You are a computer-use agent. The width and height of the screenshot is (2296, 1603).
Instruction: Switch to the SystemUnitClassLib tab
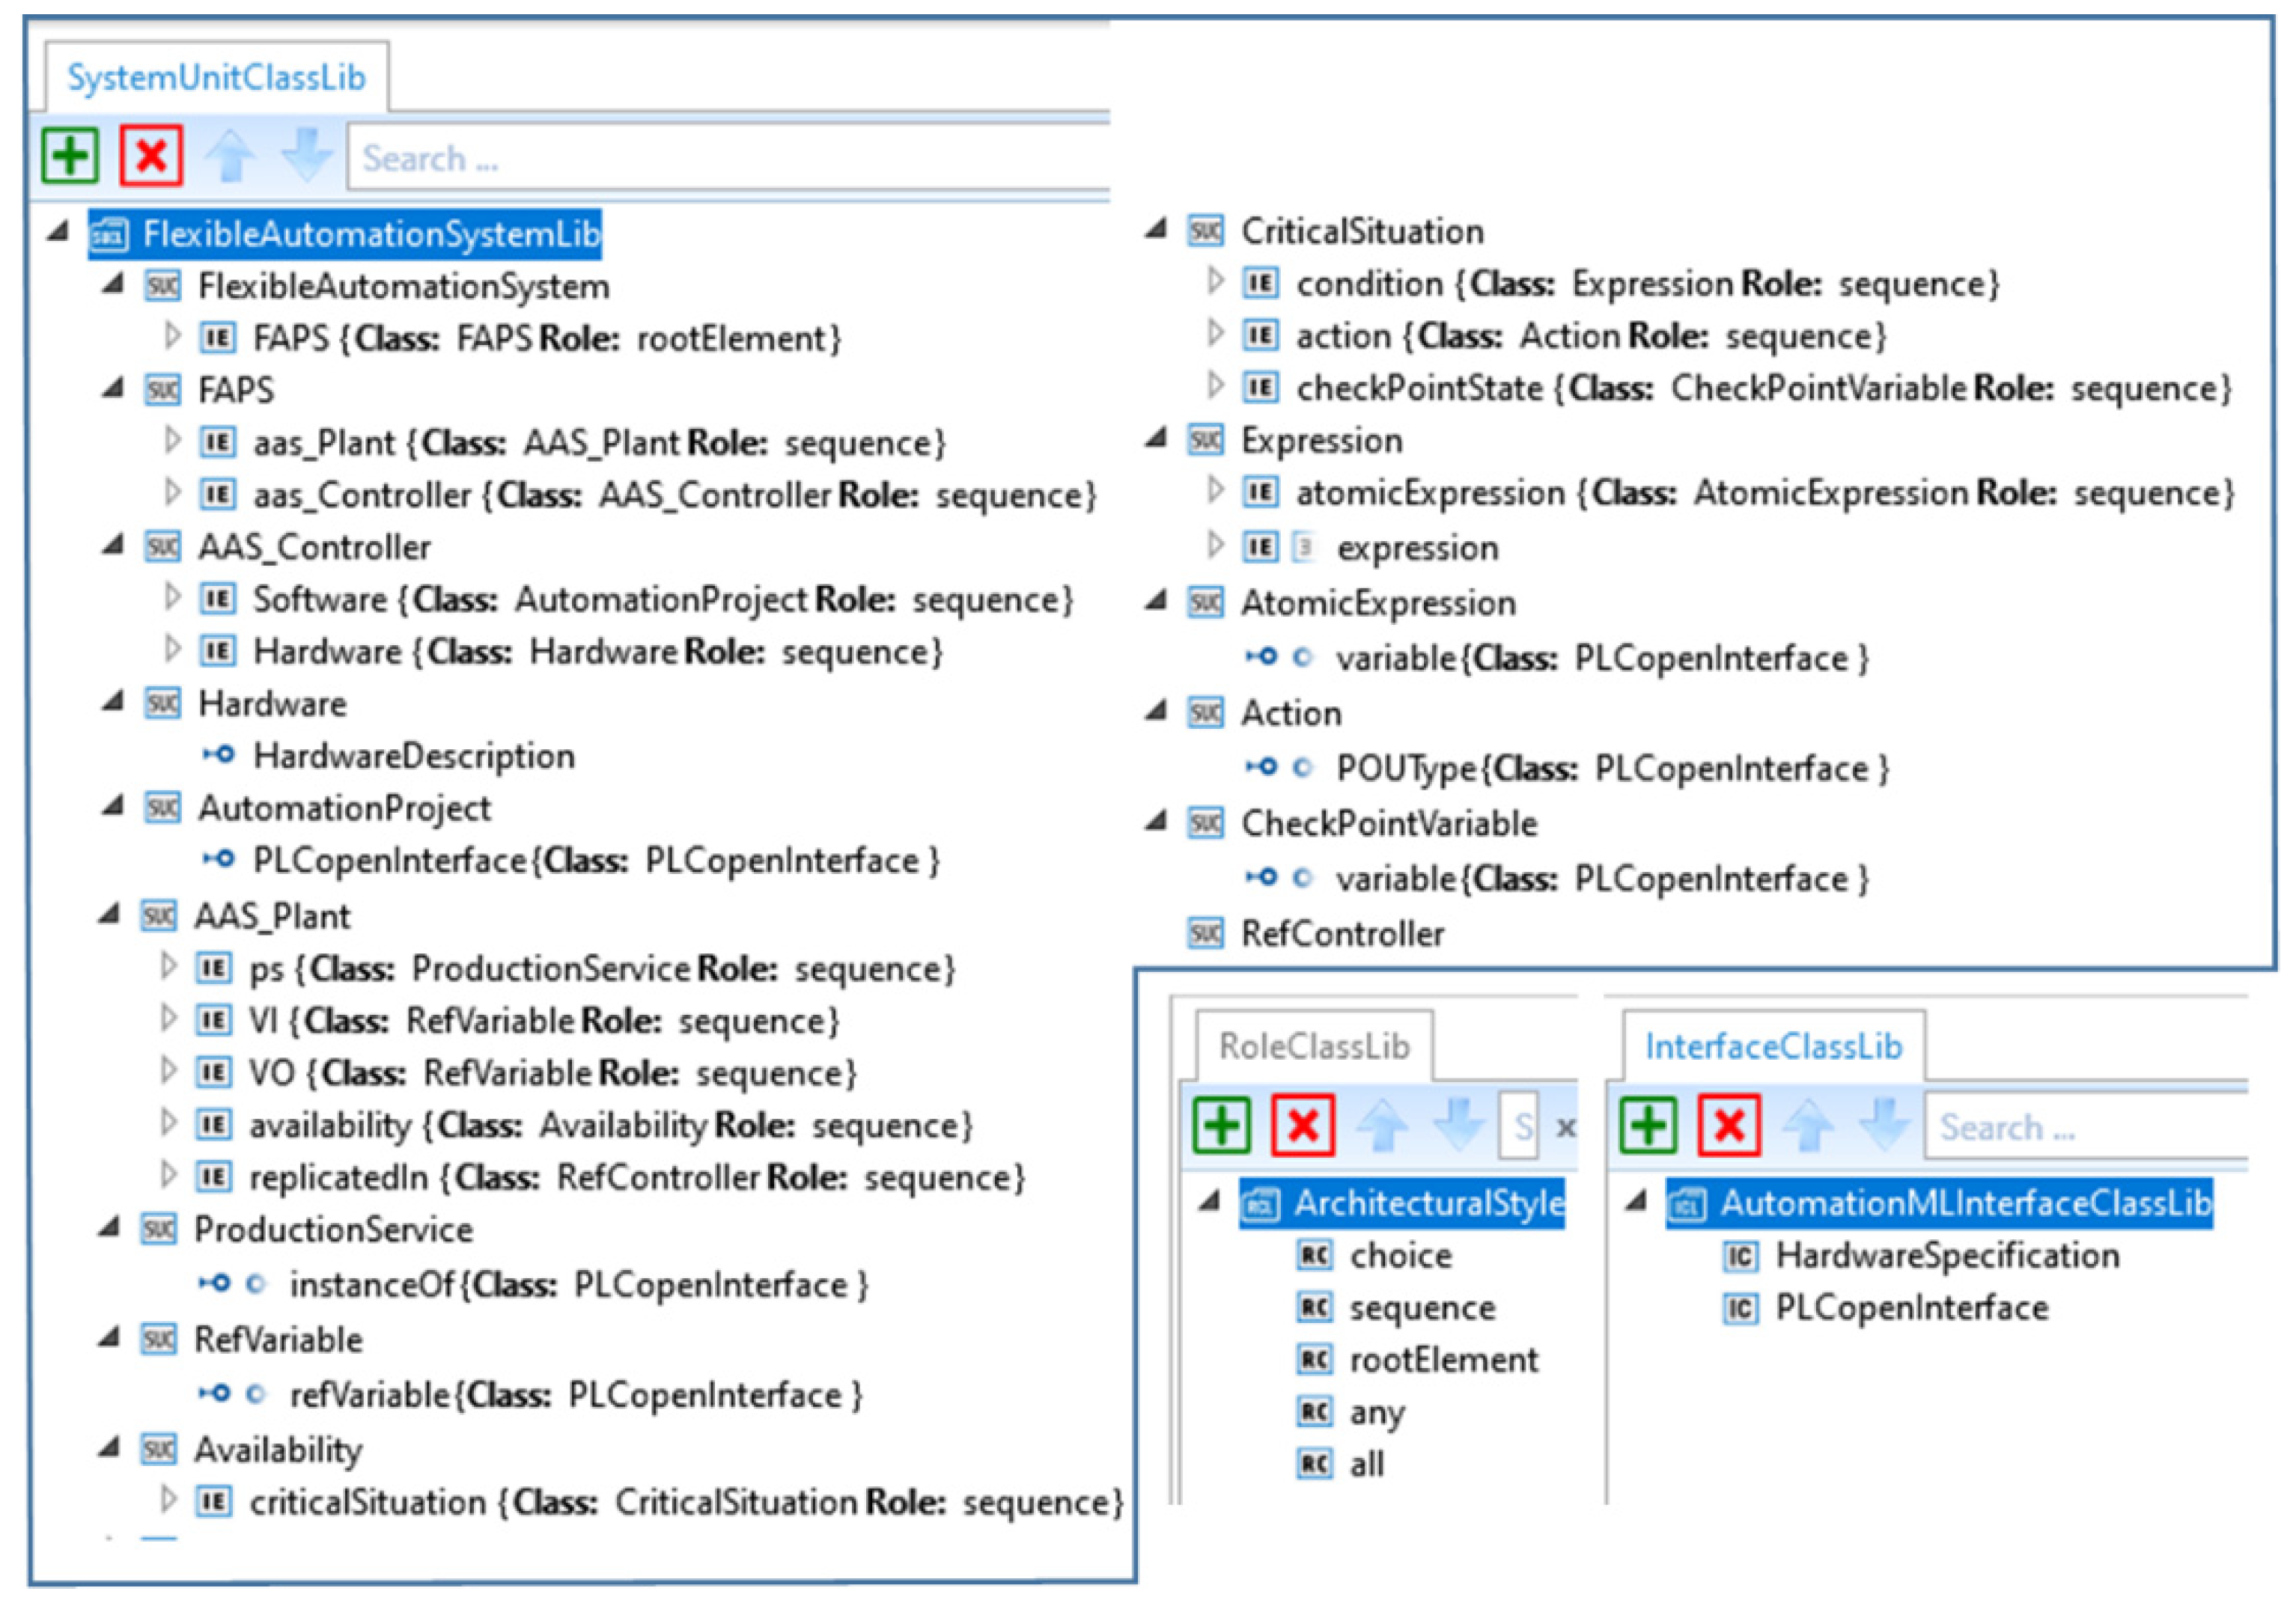tap(216, 78)
